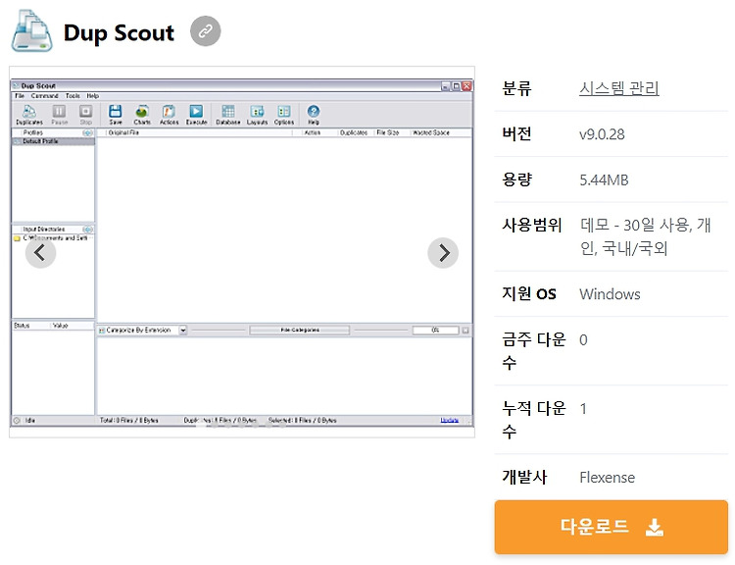This screenshot has width=735, height=565.
Task: Open Command menu in Dup Scout screenshot
Action: pyautogui.click(x=45, y=96)
